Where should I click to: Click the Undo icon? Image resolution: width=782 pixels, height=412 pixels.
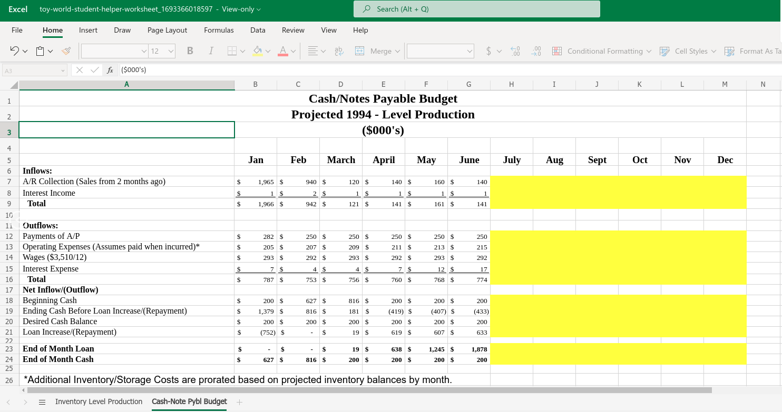[15, 51]
